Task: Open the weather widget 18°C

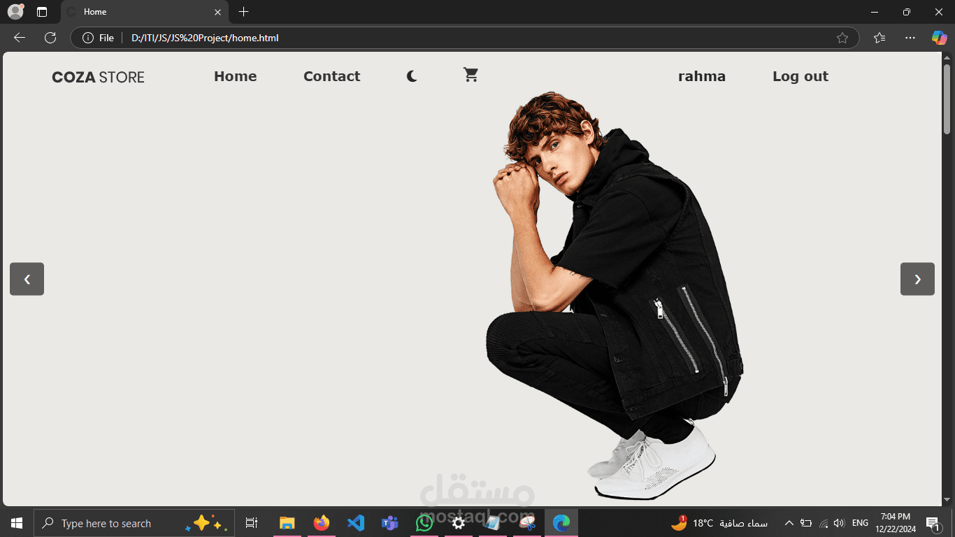Action: pos(719,523)
